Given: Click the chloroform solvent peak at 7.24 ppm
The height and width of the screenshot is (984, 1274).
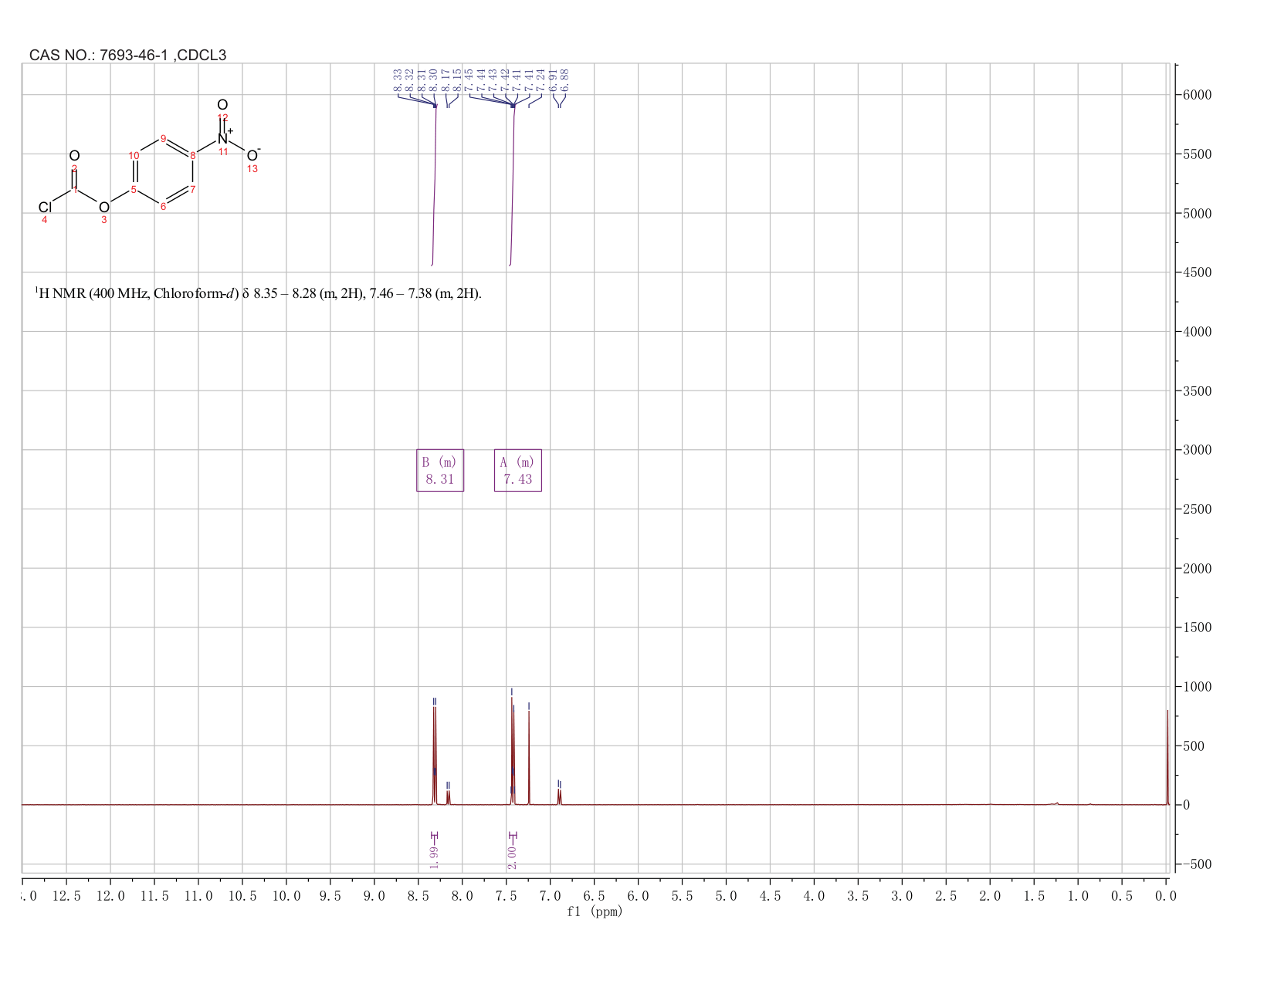Looking at the screenshot, I should (529, 756).
